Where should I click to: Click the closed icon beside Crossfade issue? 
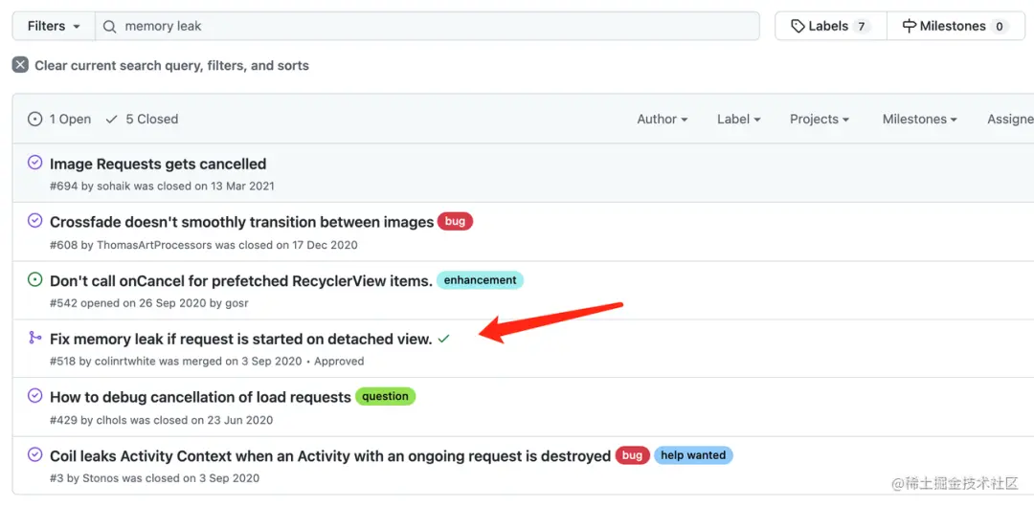click(35, 221)
